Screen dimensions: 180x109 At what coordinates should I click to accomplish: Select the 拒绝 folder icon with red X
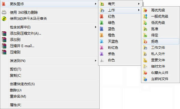[x=145, y=42]
